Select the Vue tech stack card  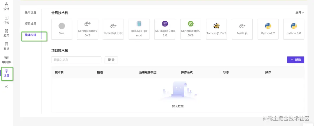[62, 29]
